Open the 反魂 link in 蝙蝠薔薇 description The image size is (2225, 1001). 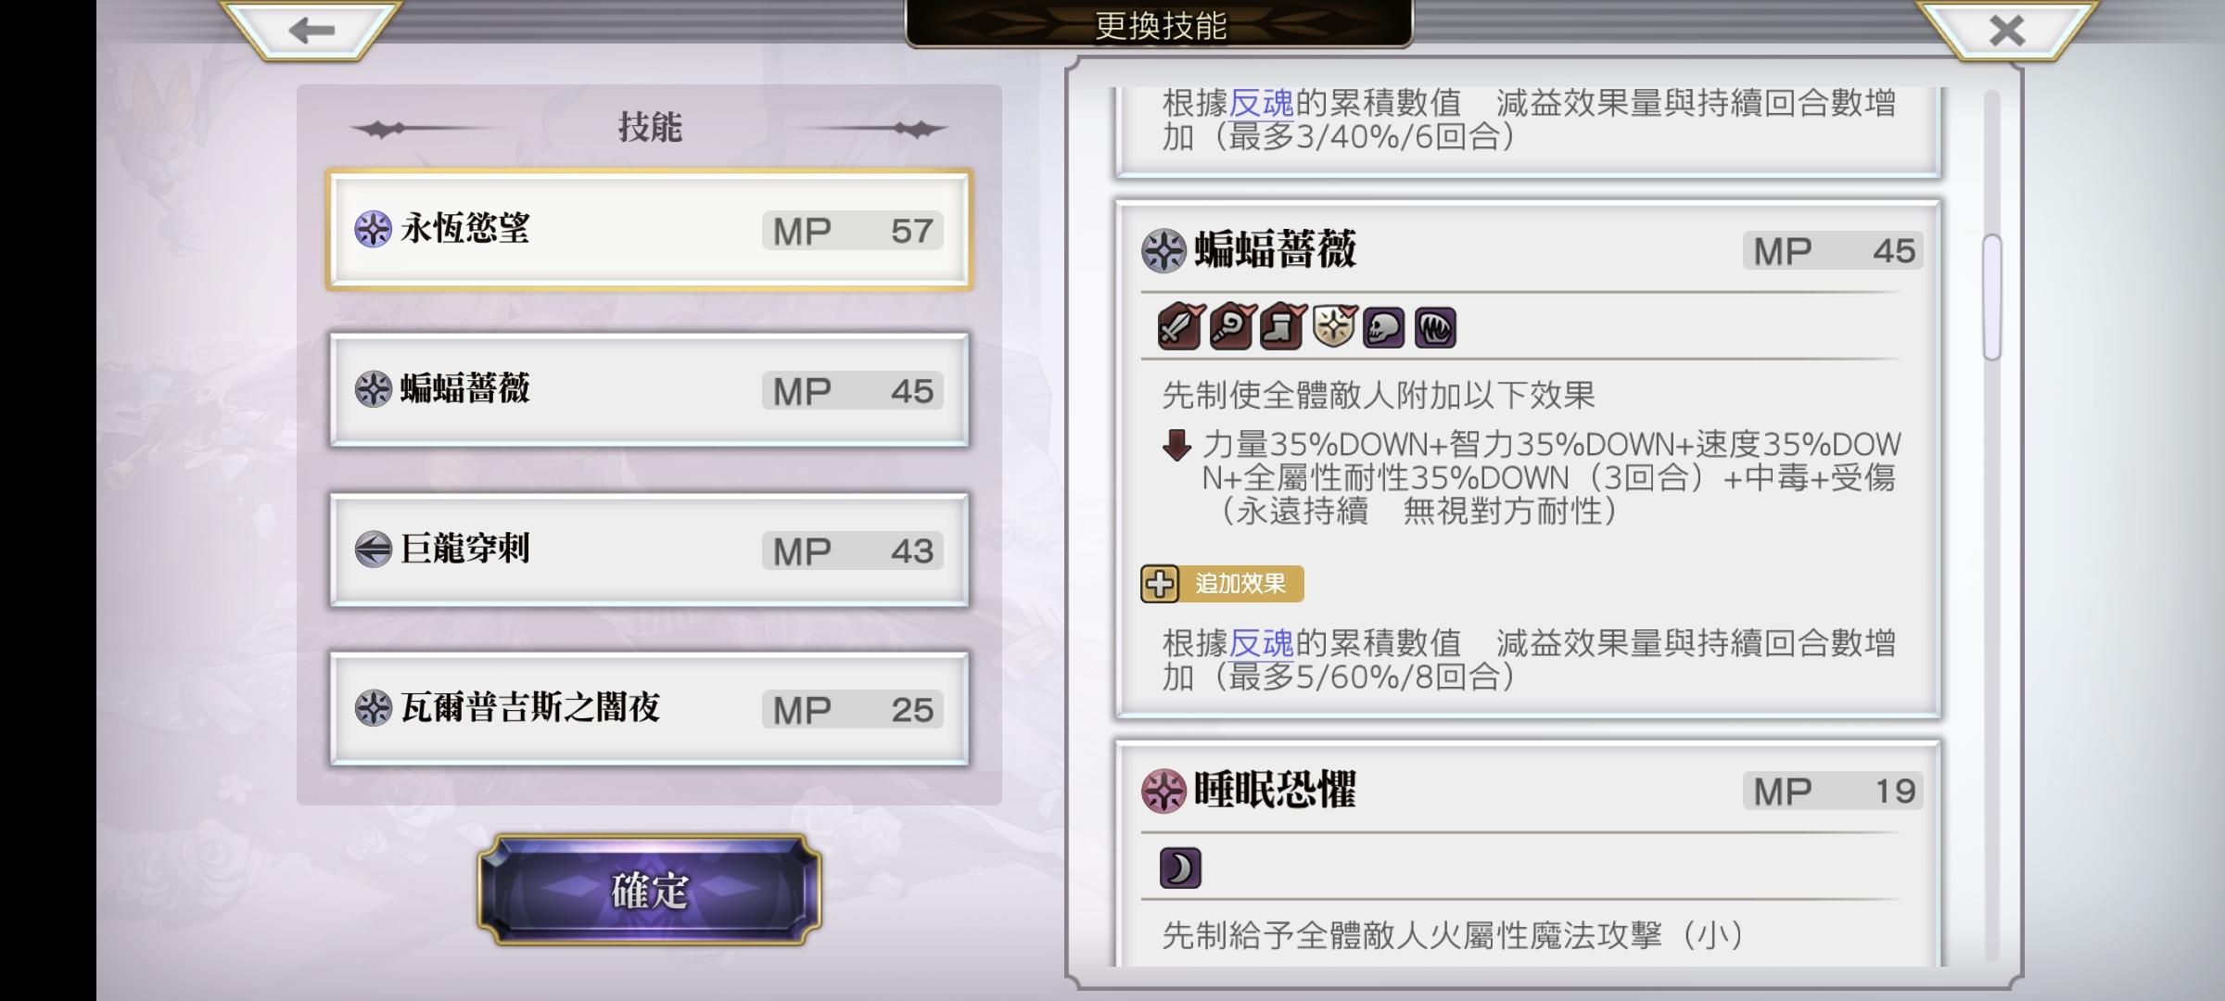pos(1261,642)
